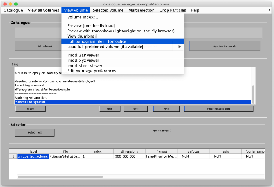Expand Load full prebinned volume submenu
This screenshot has height=187, width=274.
pyautogui.click(x=123, y=47)
